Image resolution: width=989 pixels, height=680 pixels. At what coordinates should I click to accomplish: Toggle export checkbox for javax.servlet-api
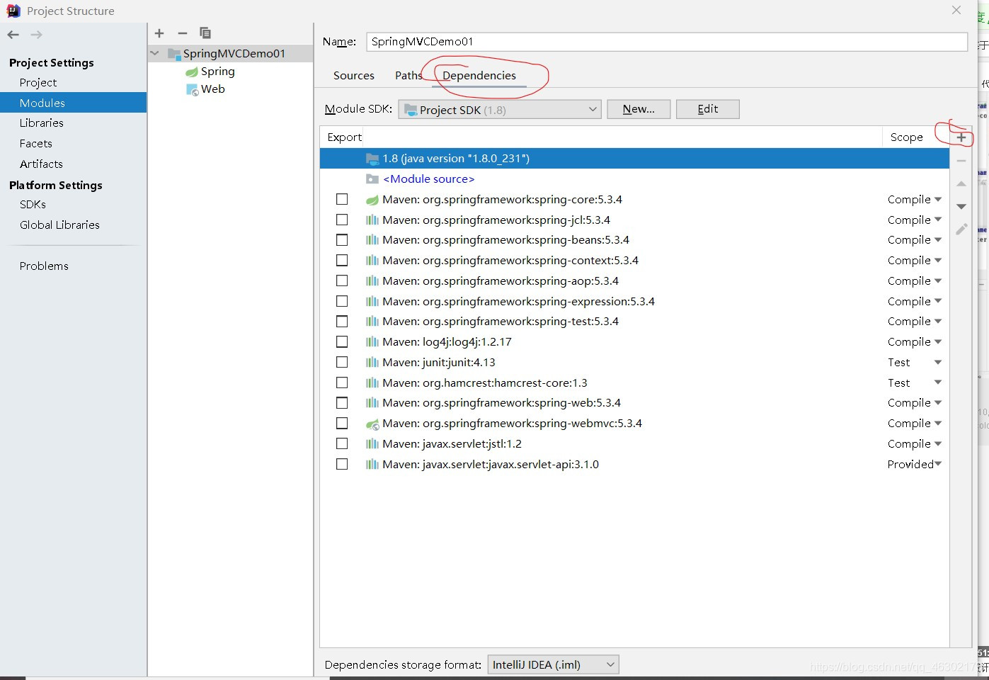(x=342, y=465)
